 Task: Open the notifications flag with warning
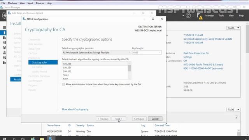point(200,16)
